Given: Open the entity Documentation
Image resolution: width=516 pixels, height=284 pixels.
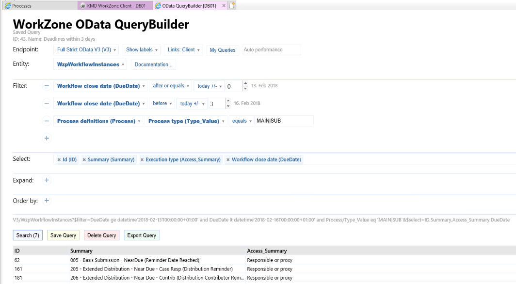Looking at the screenshot, I should [153, 64].
